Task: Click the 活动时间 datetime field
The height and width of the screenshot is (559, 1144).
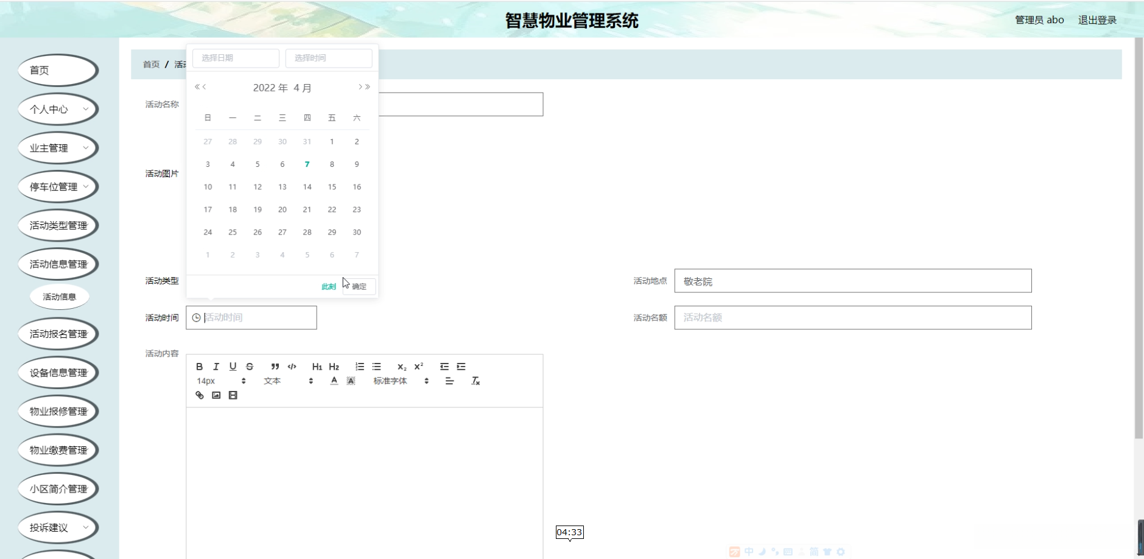Action: [x=251, y=318]
